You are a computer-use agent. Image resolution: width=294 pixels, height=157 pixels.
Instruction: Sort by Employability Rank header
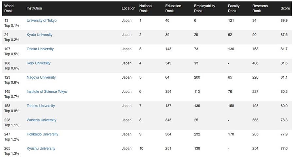point(204,8)
